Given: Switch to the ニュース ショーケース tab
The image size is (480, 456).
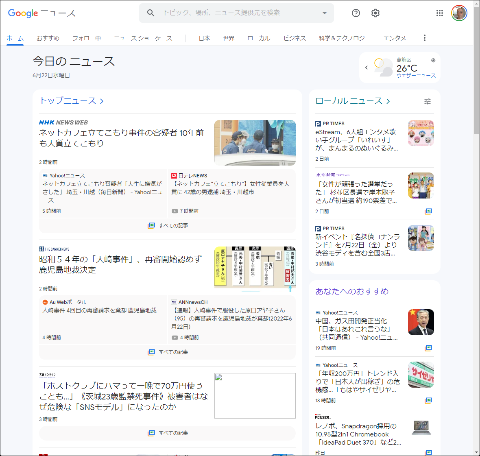Looking at the screenshot, I should (143, 38).
